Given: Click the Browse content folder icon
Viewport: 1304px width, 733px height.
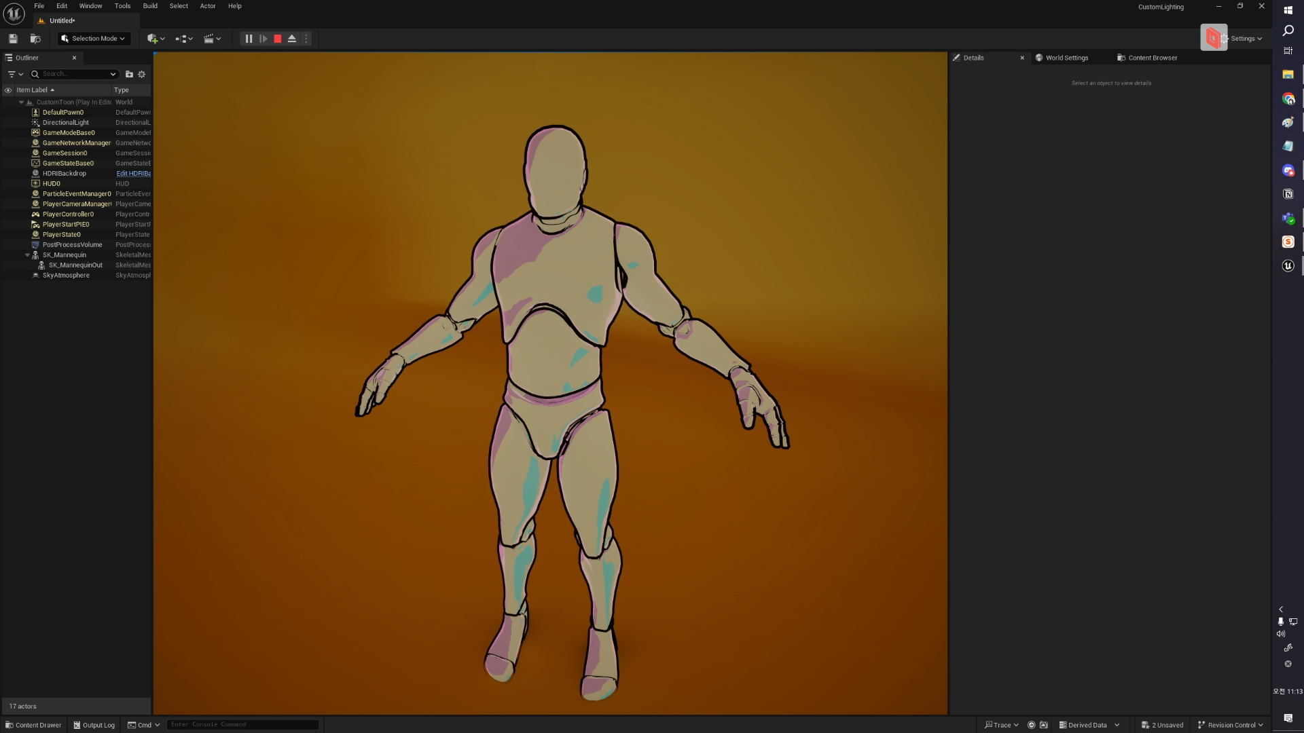Looking at the screenshot, I should pyautogui.click(x=35, y=39).
